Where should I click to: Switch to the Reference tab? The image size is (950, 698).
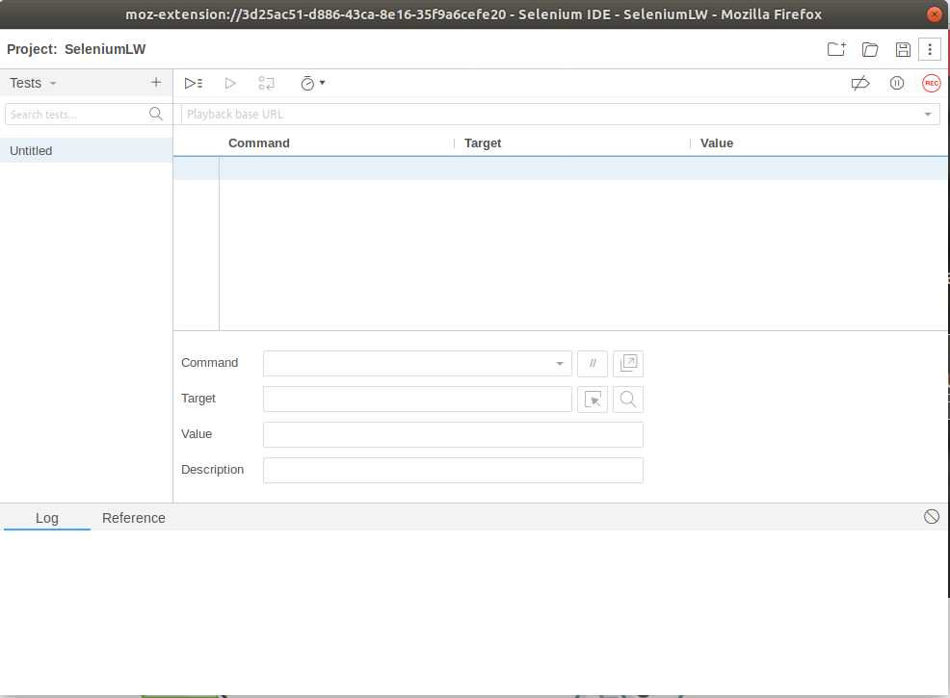[x=134, y=518]
